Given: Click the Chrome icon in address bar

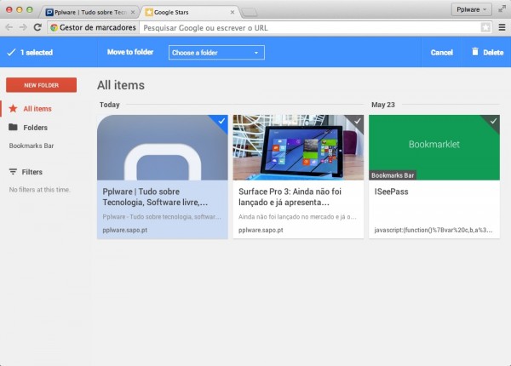Looking at the screenshot, I should (x=54, y=28).
